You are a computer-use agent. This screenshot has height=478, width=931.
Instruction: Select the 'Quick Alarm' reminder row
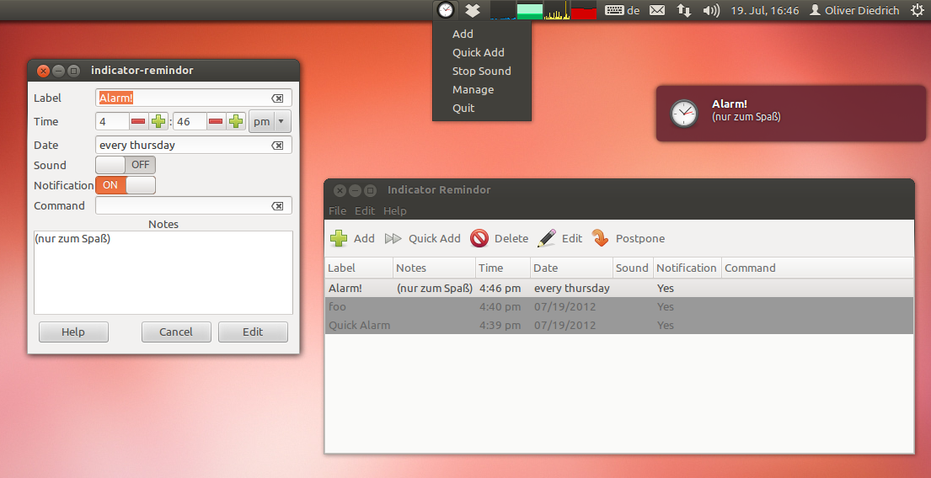(619, 325)
